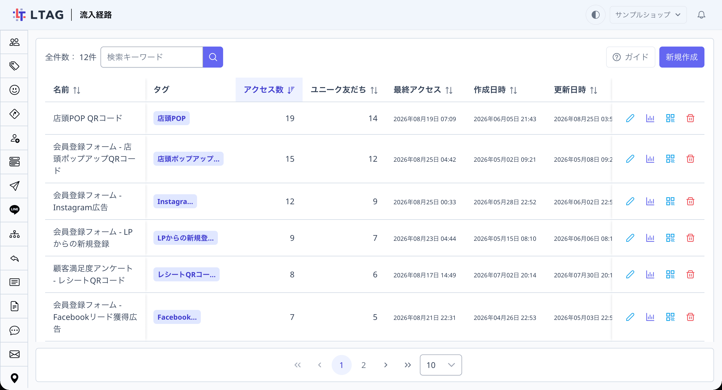Open the document sidebar icon
The width and height of the screenshot is (722, 390).
tap(14, 306)
